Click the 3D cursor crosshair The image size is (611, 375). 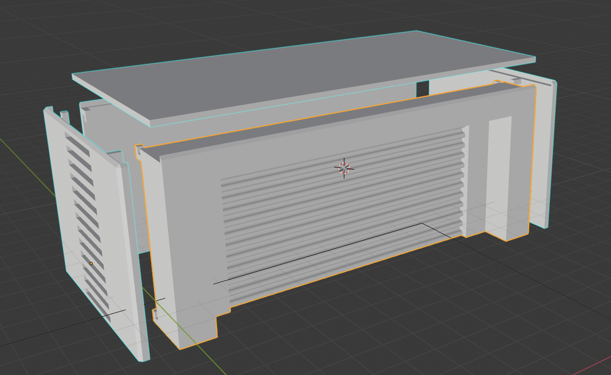tap(344, 168)
